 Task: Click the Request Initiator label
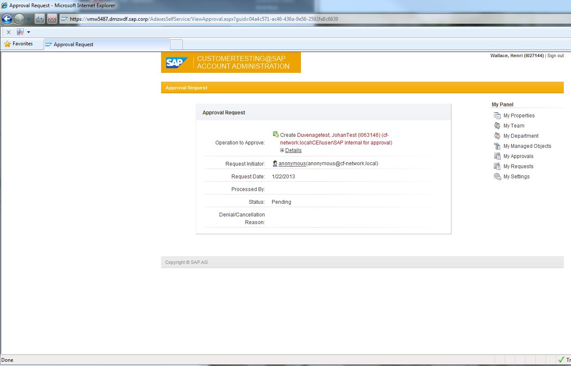click(x=245, y=164)
